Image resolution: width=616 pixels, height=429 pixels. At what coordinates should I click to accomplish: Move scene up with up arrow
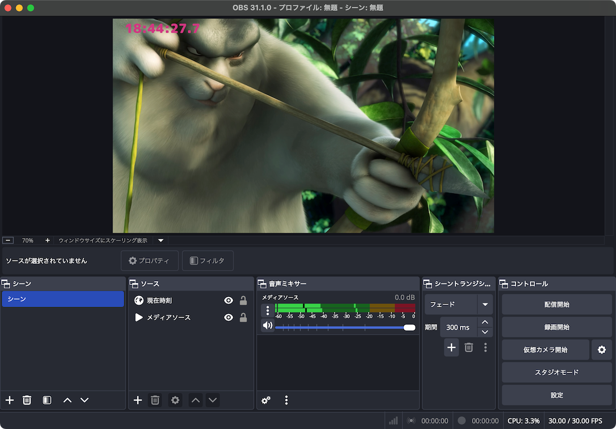tap(67, 400)
